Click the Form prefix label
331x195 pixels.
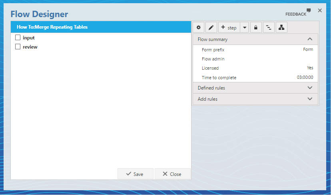tap(213, 50)
